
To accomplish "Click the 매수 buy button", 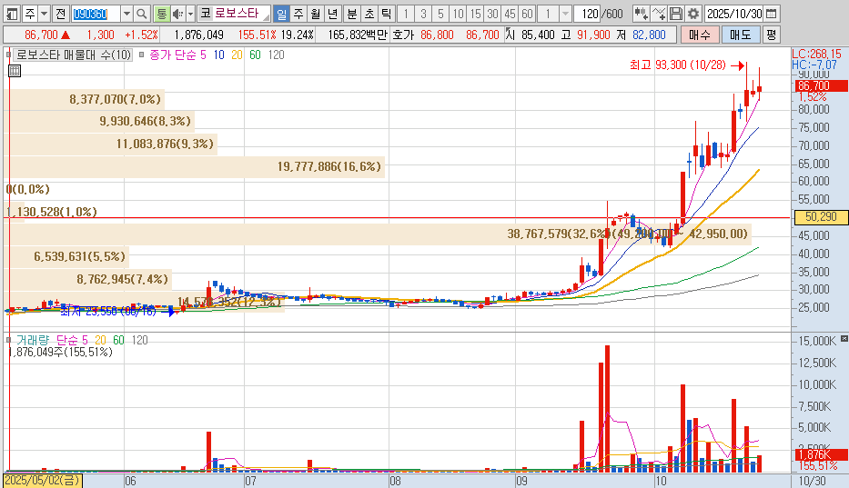I will (x=700, y=35).
